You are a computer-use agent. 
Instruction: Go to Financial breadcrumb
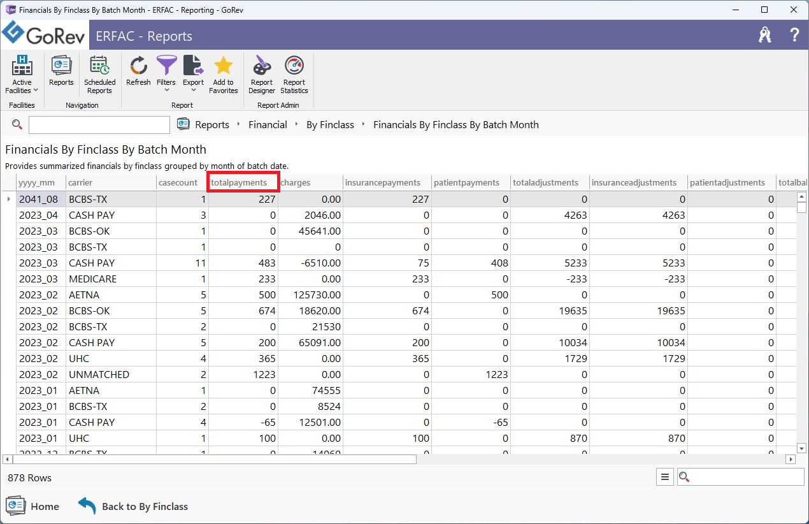[x=268, y=125]
